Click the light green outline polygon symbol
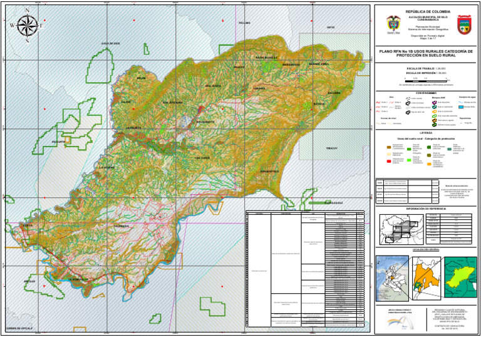This screenshot has height=337, width=481. coord(435,116)
